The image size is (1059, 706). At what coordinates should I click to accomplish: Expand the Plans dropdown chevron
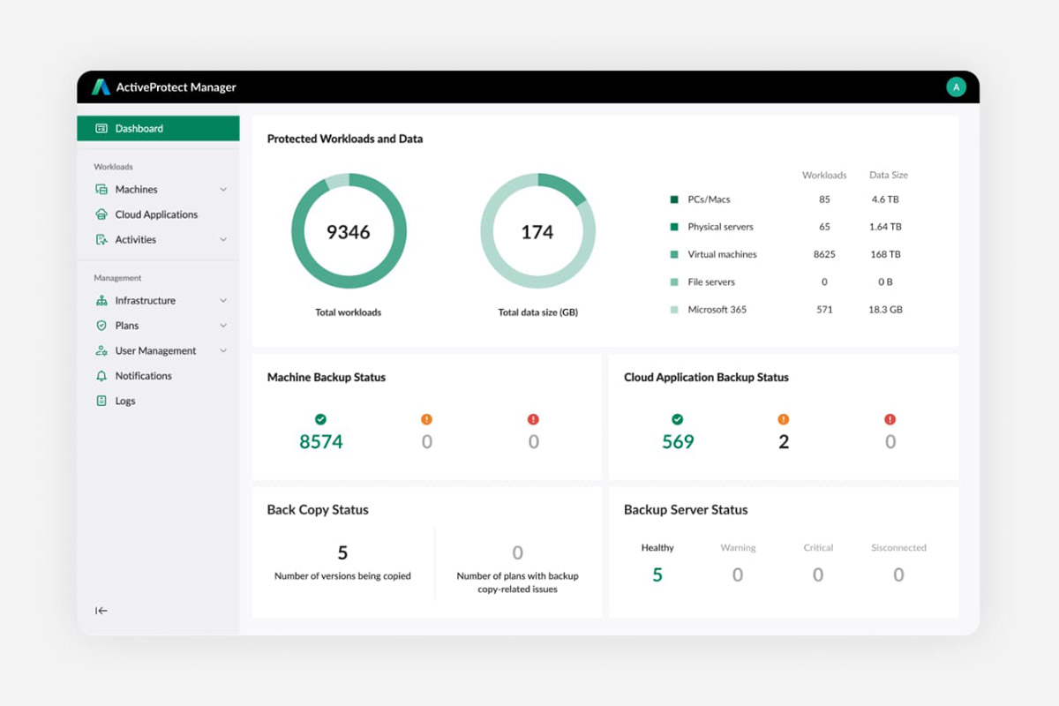[x=223, y=326]
